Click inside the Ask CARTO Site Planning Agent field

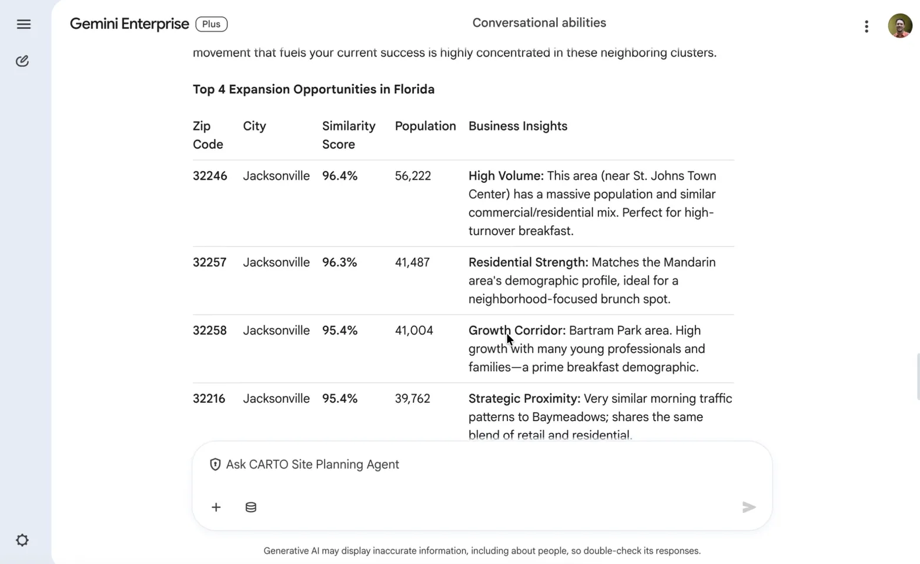point(412,465)
